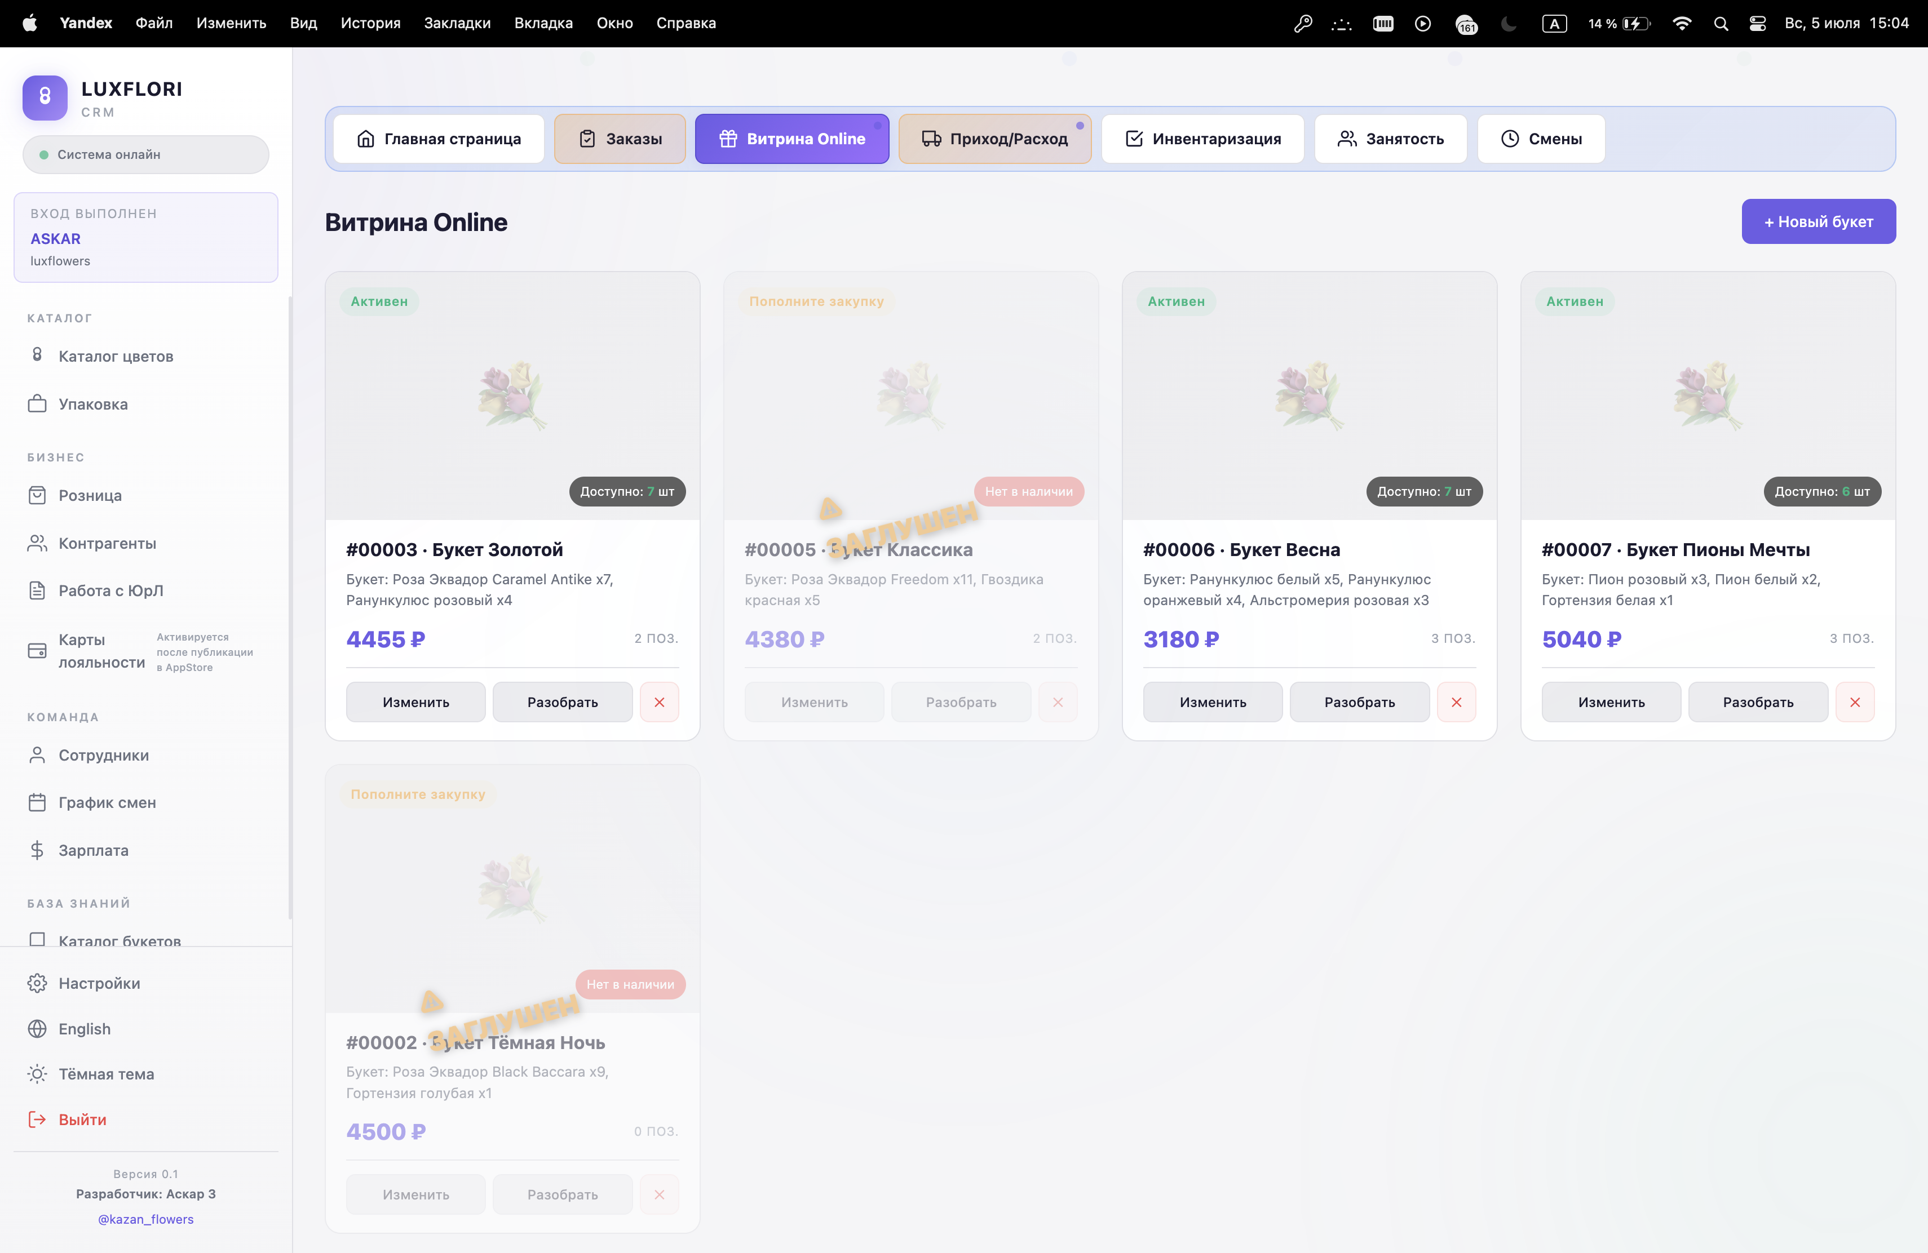Click price 4455 ₽ on Букет Золотой
1928x1253 pixels.
tap(386, 639)
